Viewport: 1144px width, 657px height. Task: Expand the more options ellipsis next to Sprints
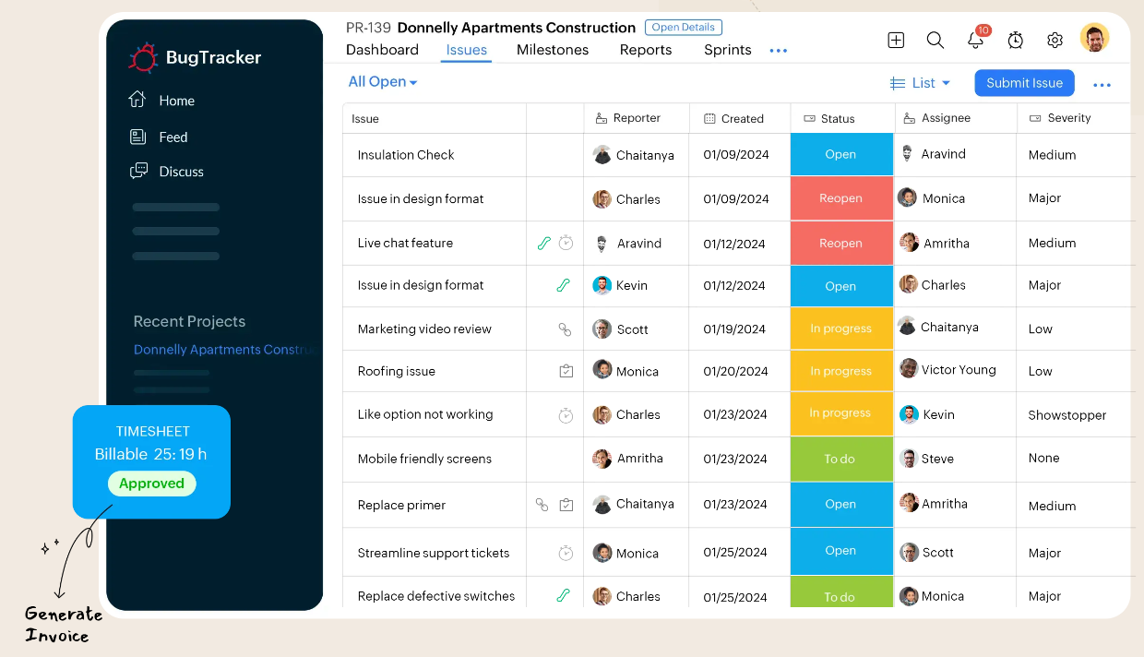778,51
